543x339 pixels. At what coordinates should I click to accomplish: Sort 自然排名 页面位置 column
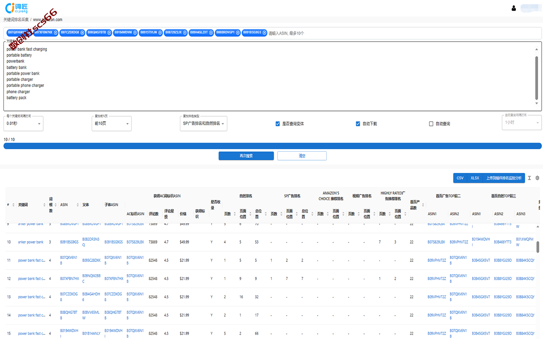(x=250, y=214)
